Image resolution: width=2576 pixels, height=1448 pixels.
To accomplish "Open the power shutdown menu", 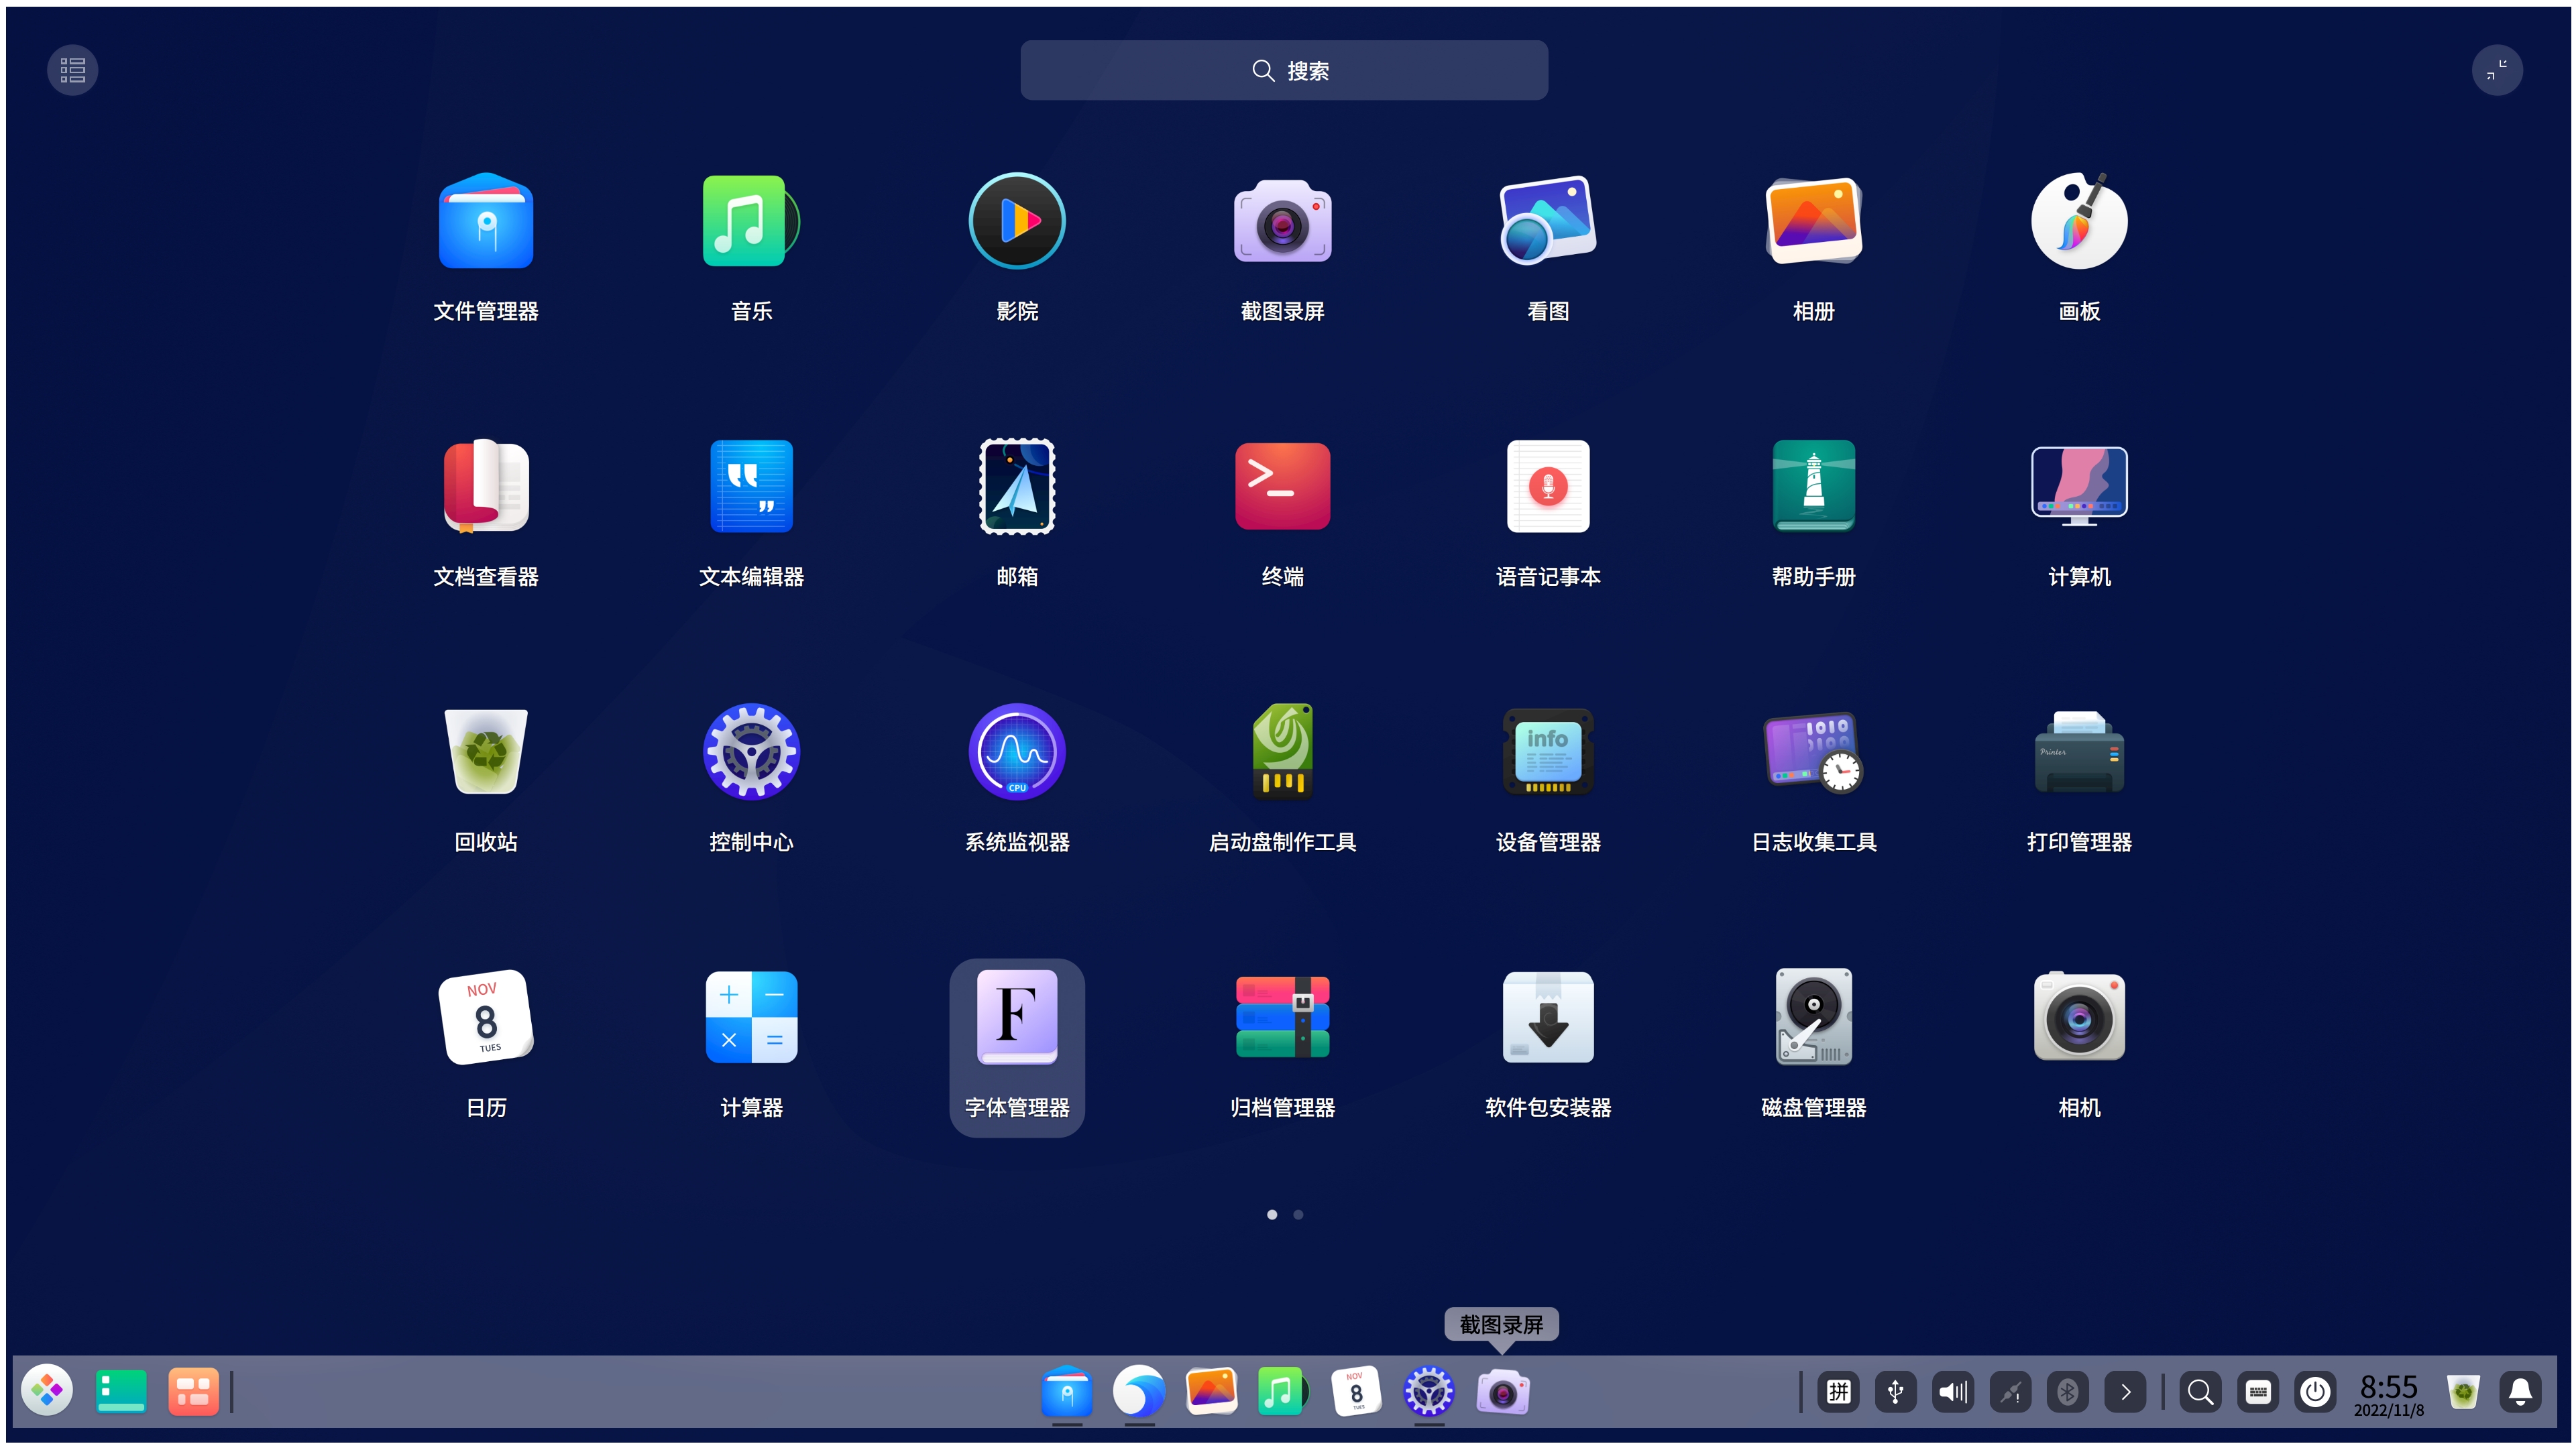I will click(x=2315, y=1391).
